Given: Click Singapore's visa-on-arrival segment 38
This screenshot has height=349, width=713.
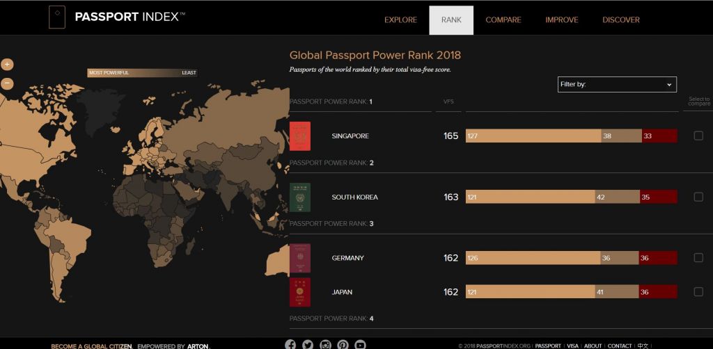Looking at the screenshot, I should click(x=621, y=136).
